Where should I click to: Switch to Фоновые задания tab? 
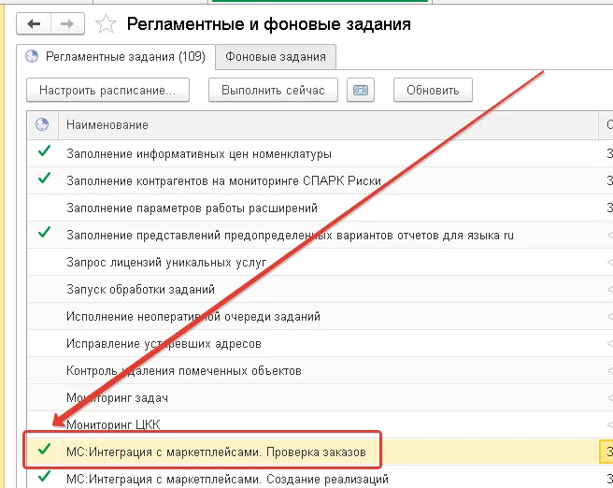[276, 57]
